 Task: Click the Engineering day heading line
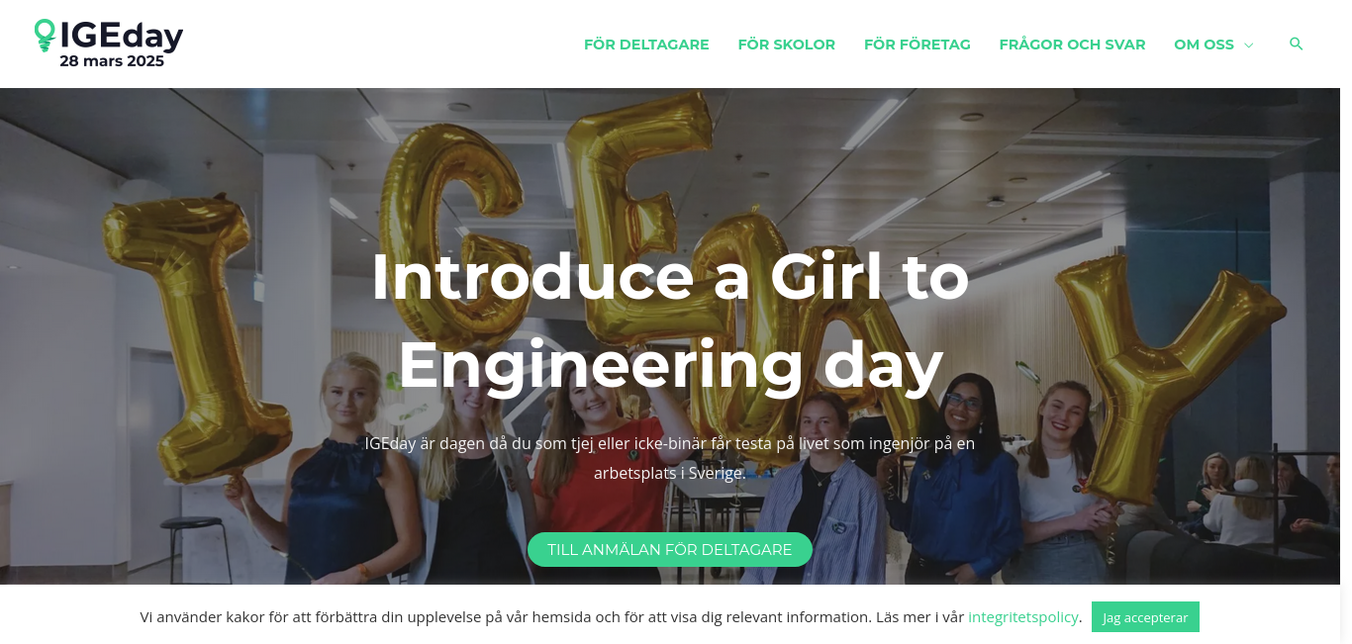pyautogui.click(x=670, y=365)
